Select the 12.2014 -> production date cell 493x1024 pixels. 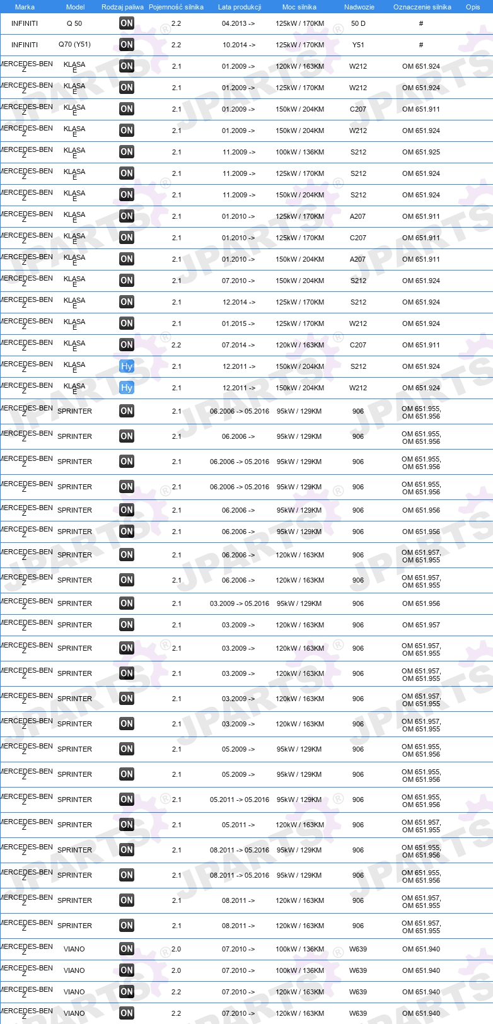239,302
